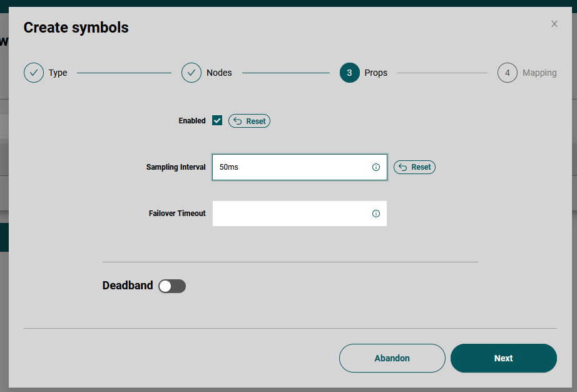
Task: Focus the Sampling Interval input showing 50ms
Action: coord(291,167)
